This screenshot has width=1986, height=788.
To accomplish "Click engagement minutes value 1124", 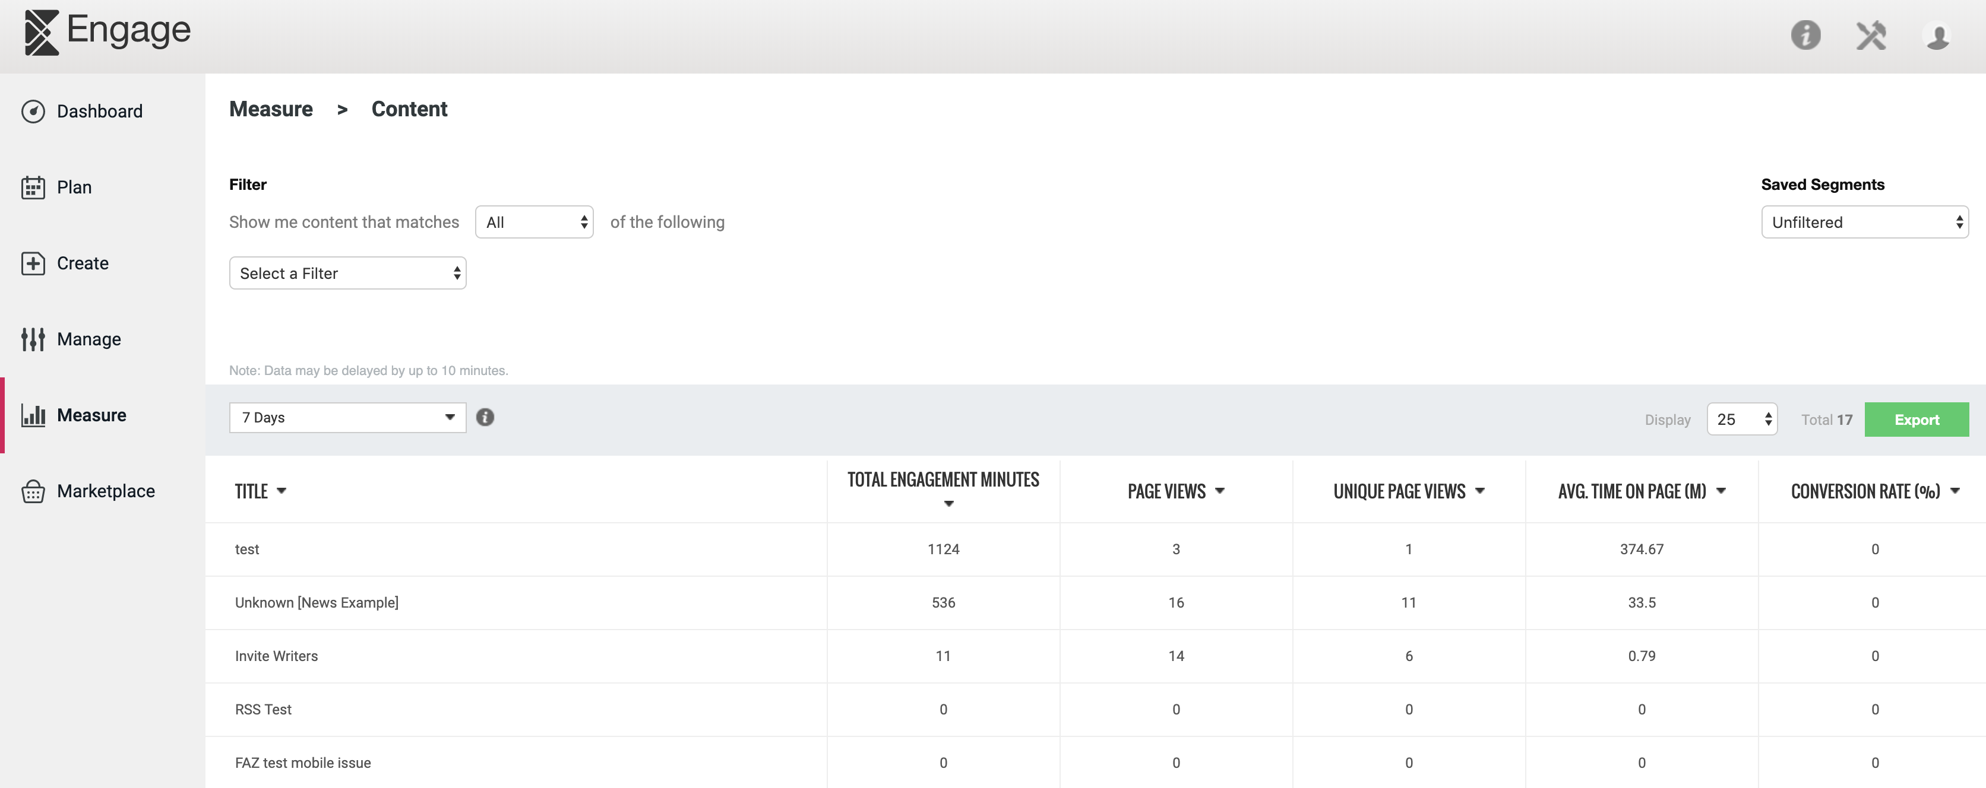I will pos(943,549).
